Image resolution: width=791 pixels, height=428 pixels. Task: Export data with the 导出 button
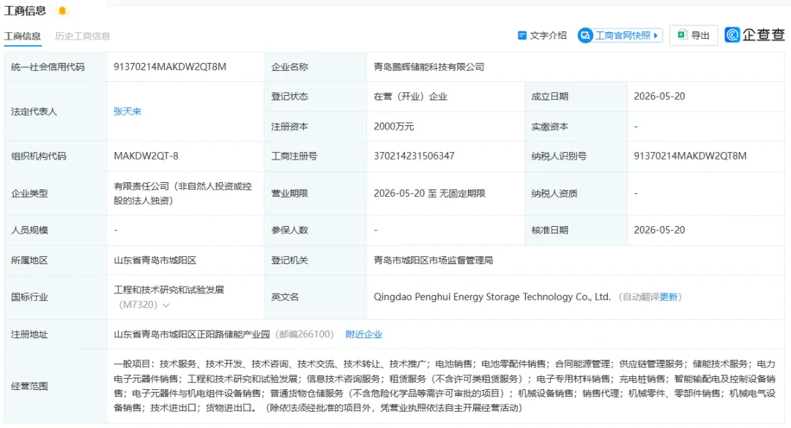[x=694, y=35]
